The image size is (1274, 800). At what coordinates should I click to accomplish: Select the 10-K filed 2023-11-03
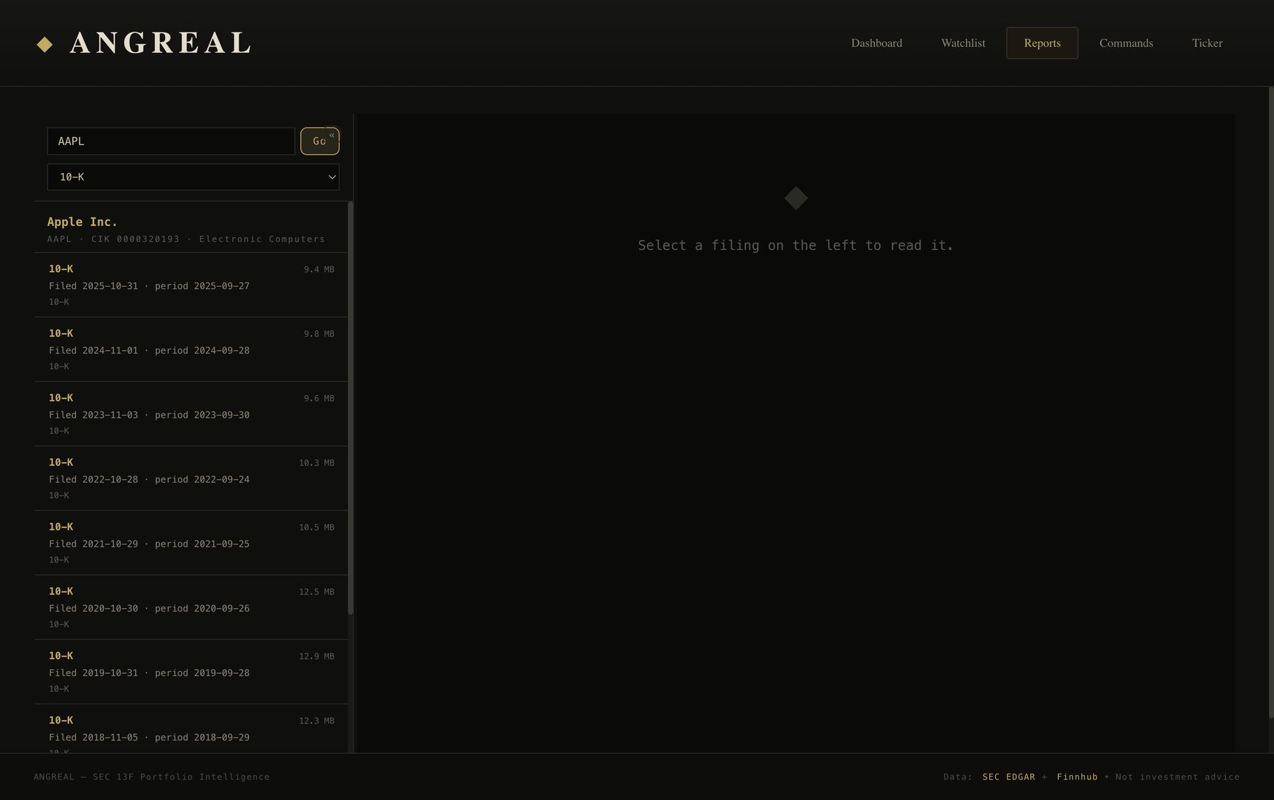(x=191, y=413)
